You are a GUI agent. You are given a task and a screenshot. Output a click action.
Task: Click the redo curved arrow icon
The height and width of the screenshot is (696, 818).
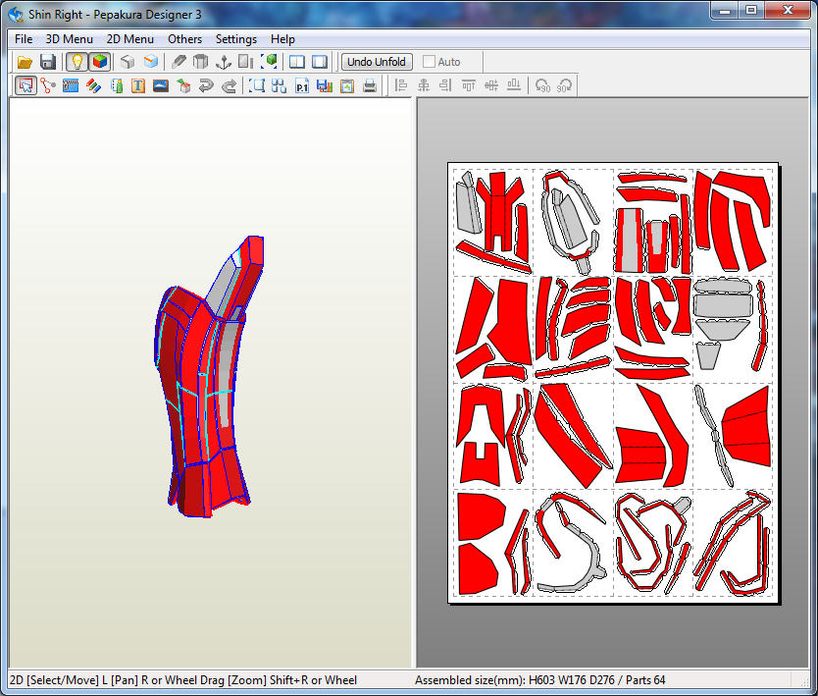[229, 85]
